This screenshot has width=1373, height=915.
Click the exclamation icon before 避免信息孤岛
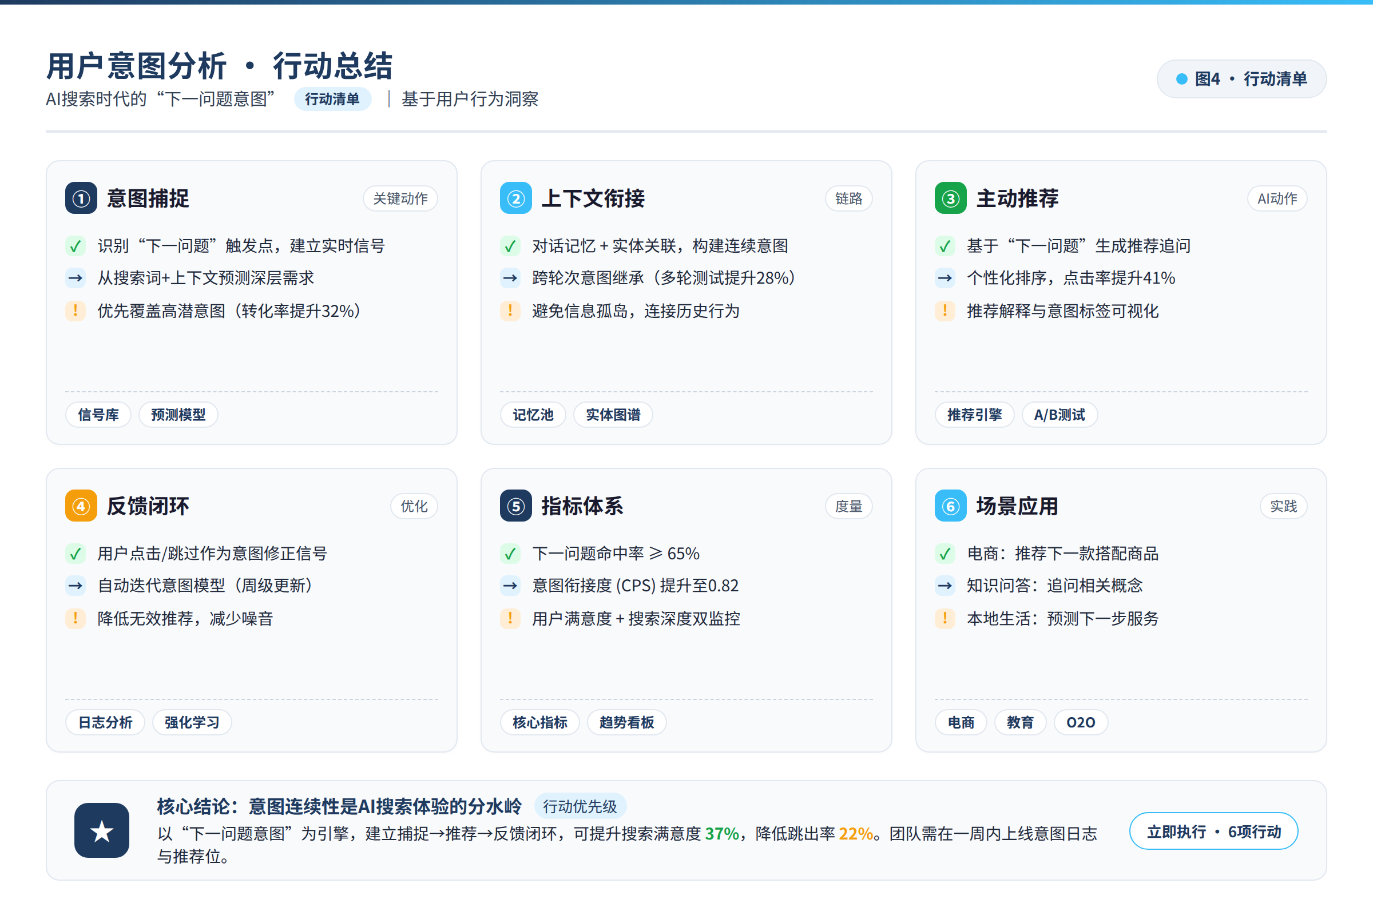(x=510, y=311)
